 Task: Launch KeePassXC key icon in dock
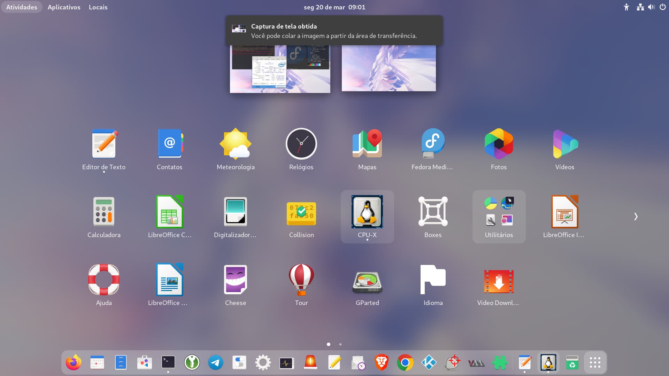pos(192,363)
